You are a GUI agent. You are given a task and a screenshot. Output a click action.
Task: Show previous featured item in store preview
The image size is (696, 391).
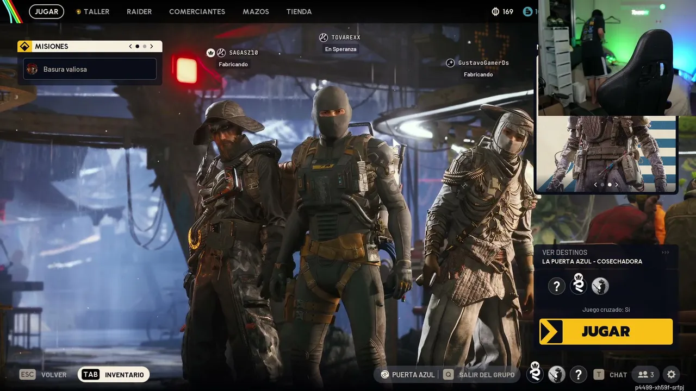[595, 185]
